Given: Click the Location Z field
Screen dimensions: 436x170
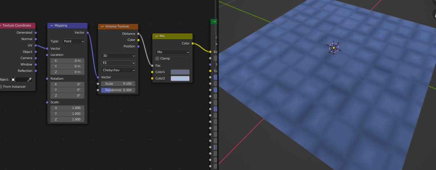Looking at the screenshot, I should tap(67, 72).
